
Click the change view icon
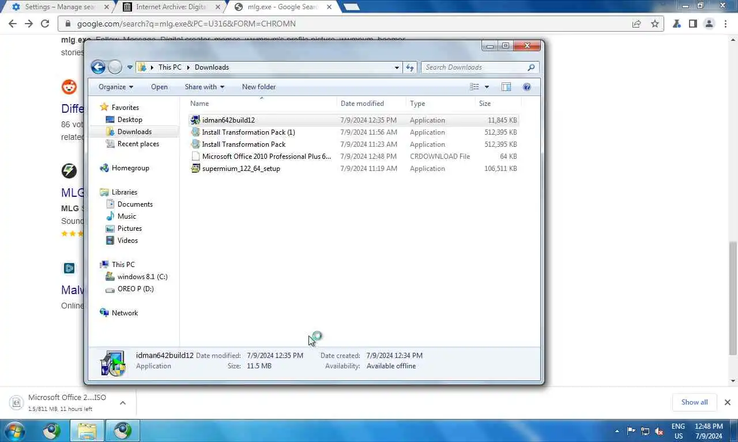(475, 87)
